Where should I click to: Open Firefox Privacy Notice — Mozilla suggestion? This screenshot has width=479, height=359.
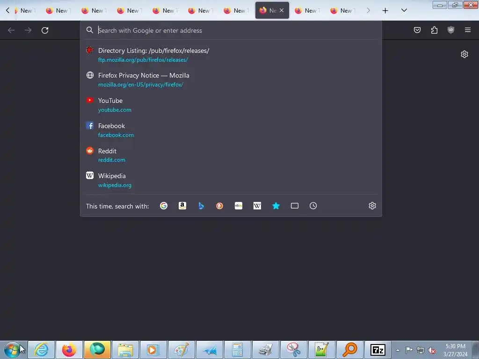pyautogui.click(x=231, y=80)
